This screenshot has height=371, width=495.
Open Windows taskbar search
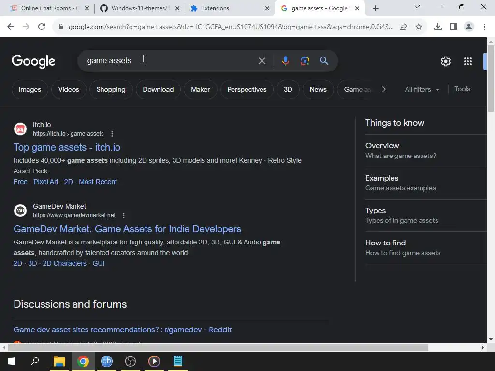[35, 361]
